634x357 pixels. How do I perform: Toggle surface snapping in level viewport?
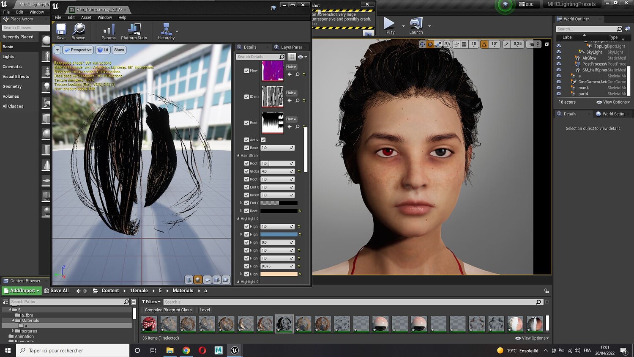[456, 44]
